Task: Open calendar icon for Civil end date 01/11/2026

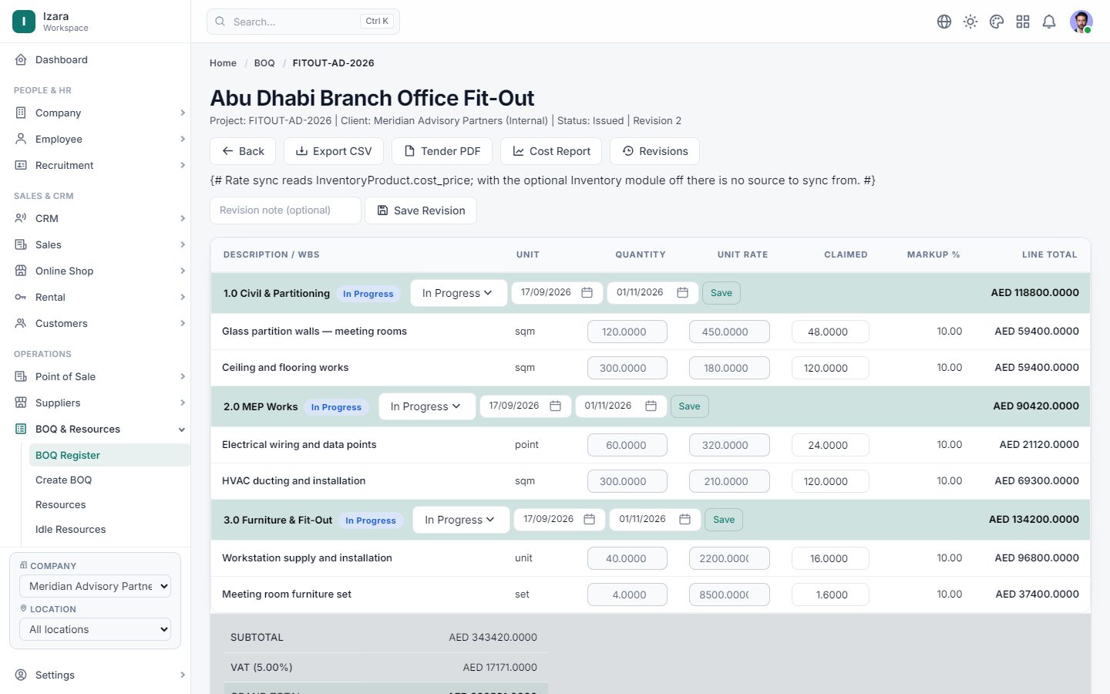Action: point(682,293)
